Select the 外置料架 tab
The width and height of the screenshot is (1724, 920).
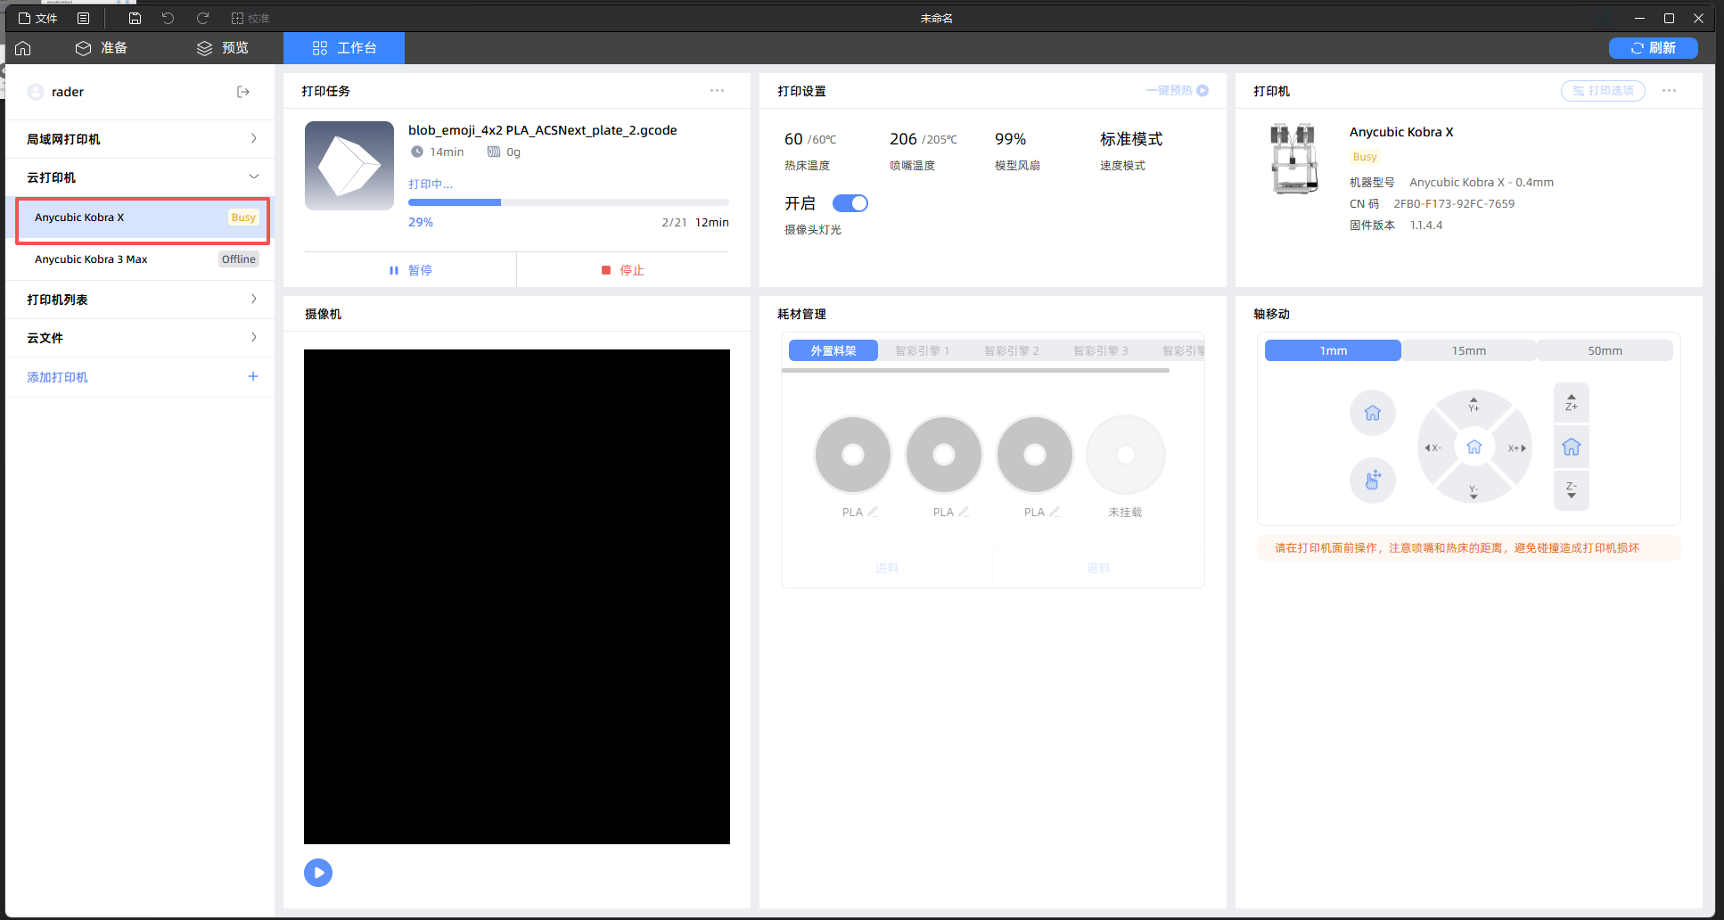(833, 351)
